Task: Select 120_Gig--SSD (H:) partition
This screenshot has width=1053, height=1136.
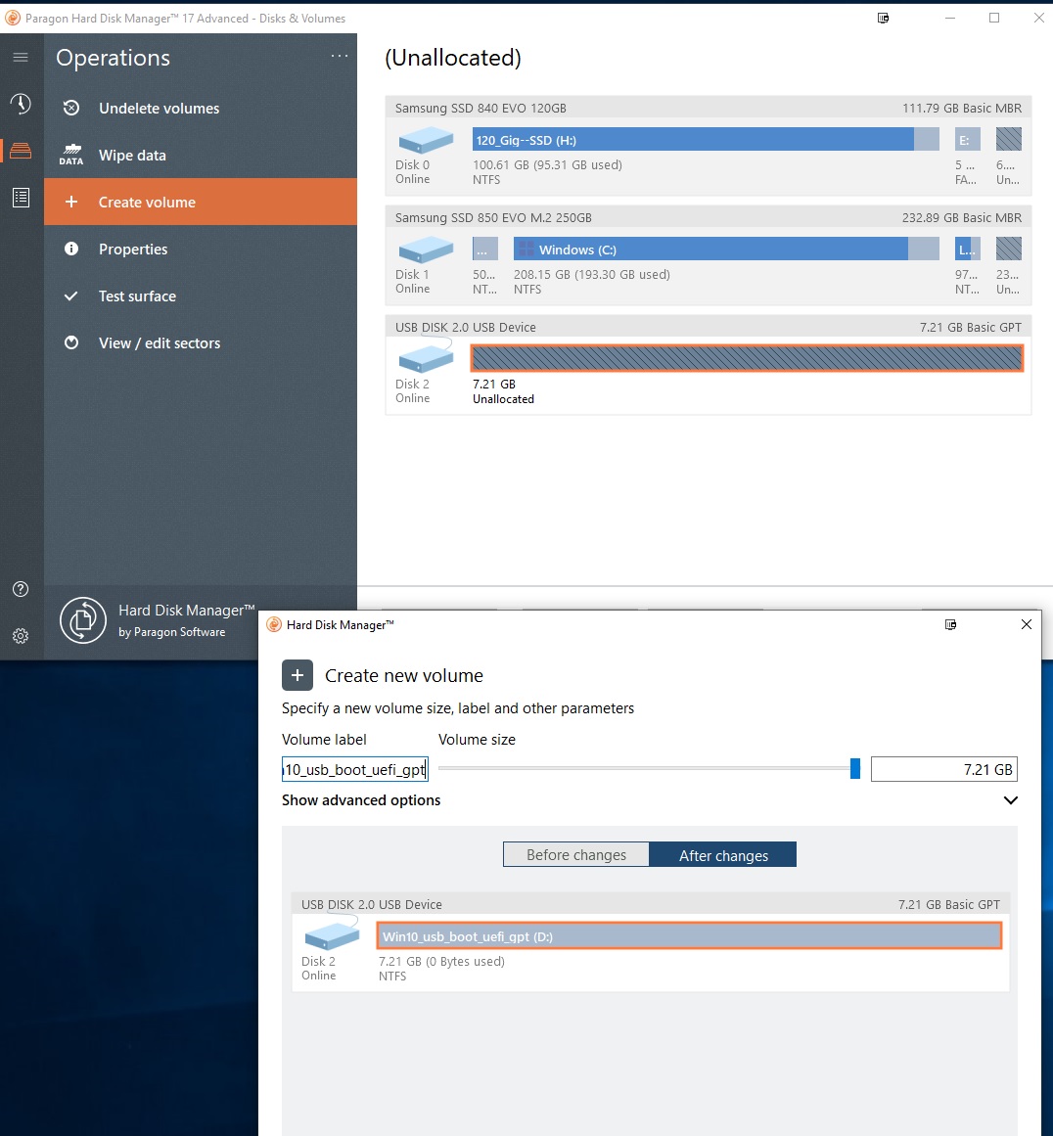Action: point(706,139)
